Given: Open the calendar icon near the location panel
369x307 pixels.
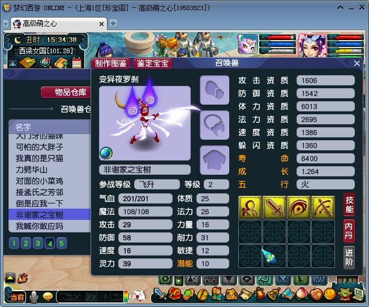Looking at the screenshot, I should [x=77, y=63].
